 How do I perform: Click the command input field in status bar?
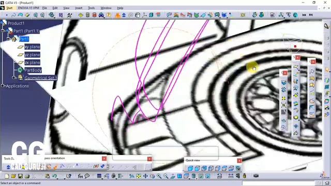point(278,183)
